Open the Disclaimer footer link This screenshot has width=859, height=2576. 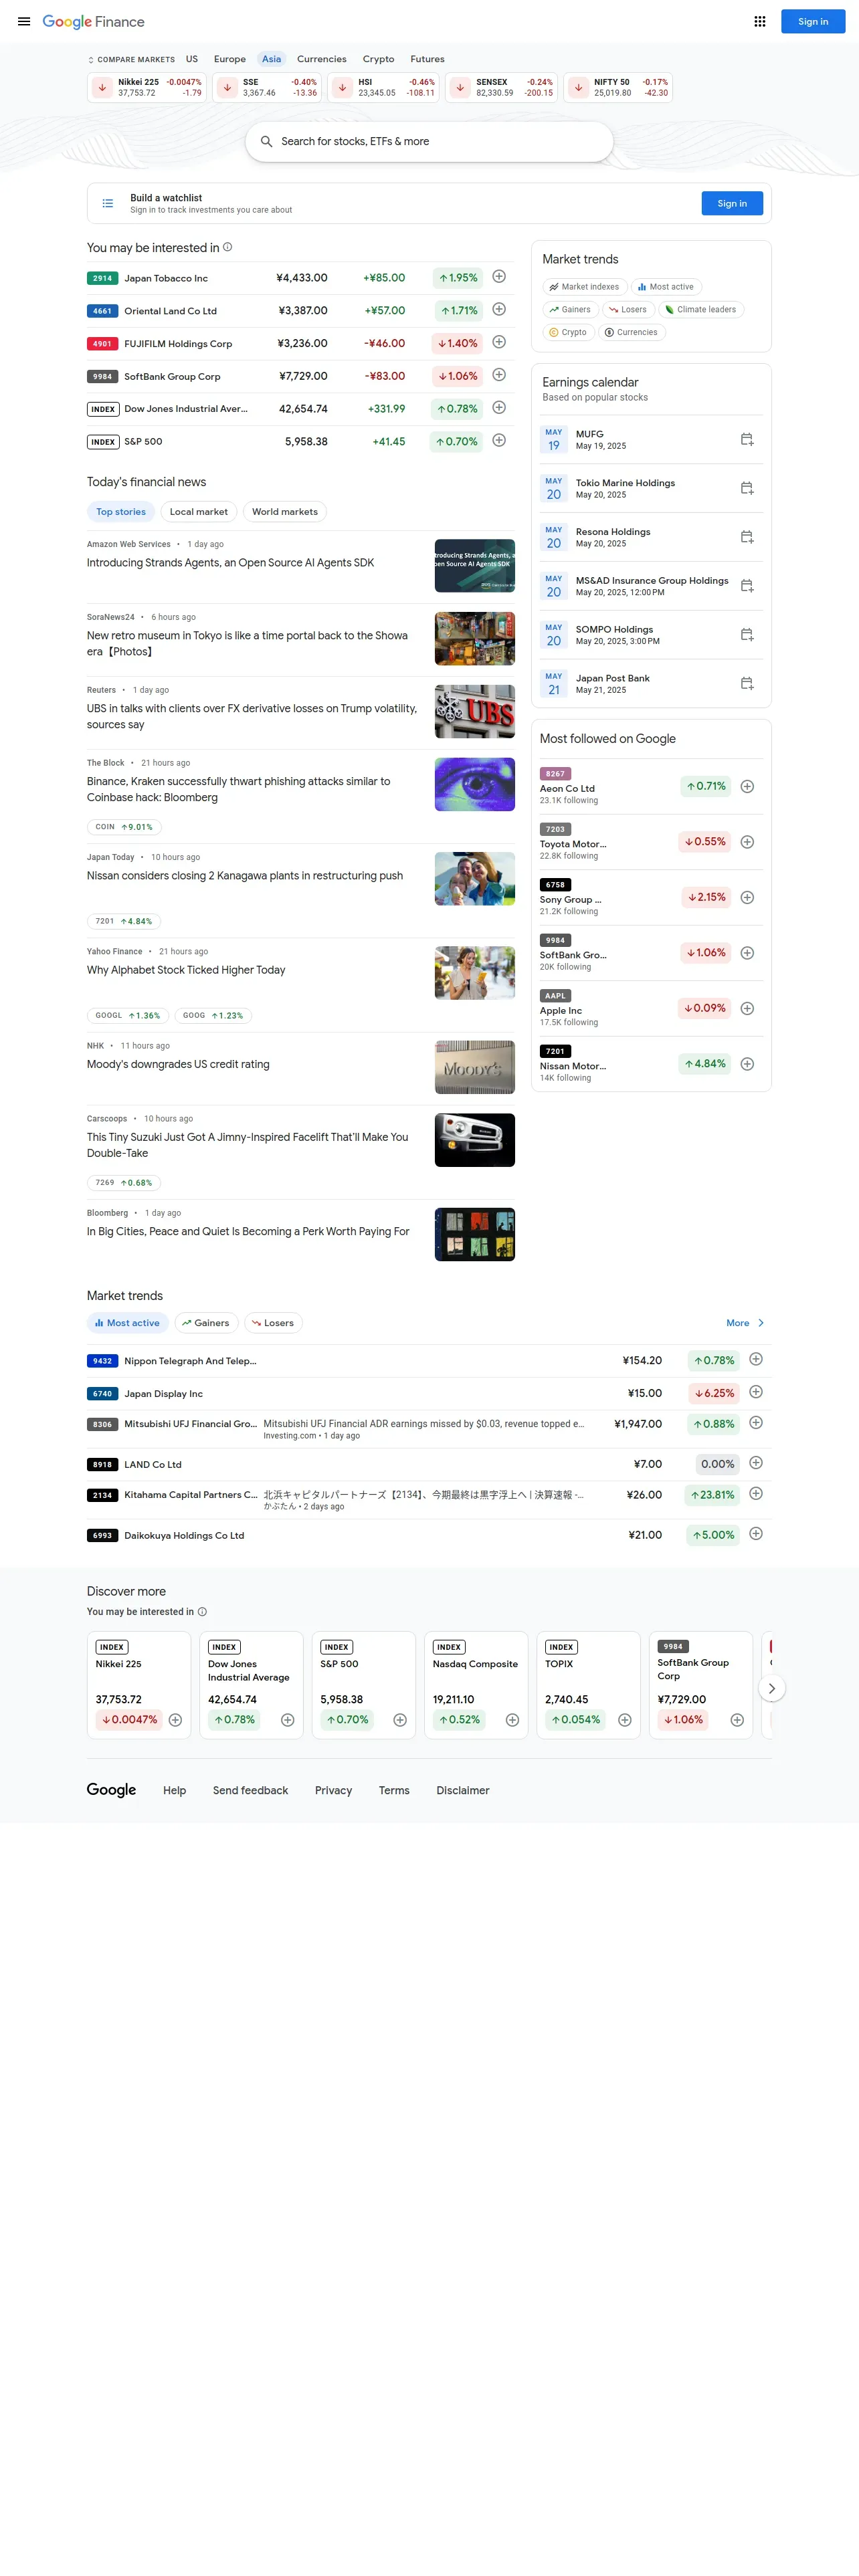coord(463,1790)
